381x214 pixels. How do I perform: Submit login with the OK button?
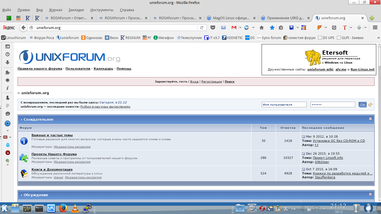(363, 105)
